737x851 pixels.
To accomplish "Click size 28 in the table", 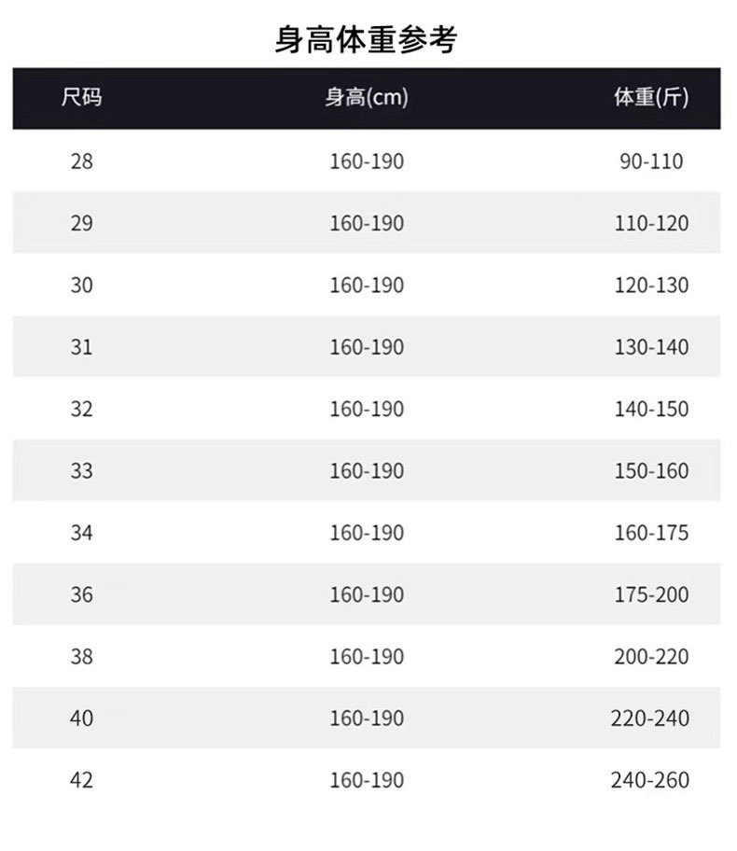I will click(81, 161).
